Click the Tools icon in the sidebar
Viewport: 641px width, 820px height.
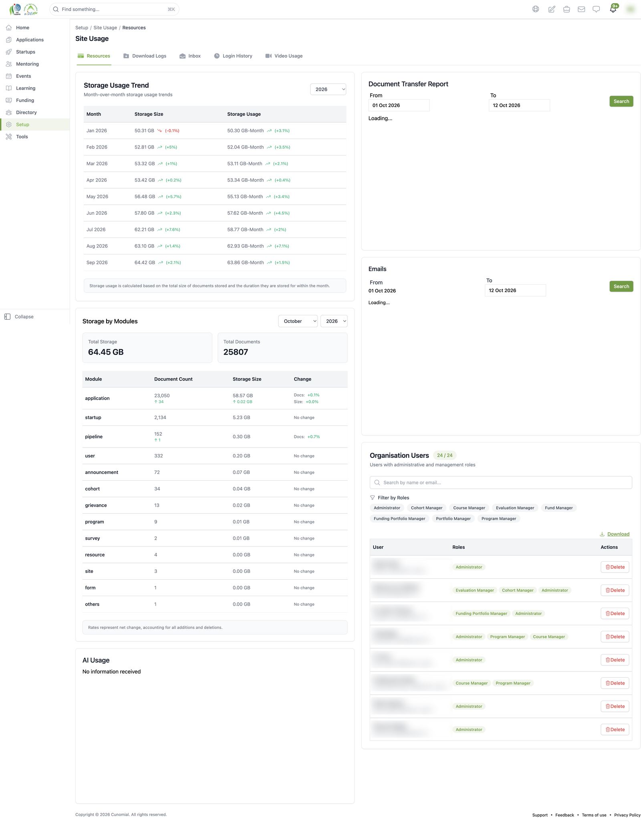[9, 137]
